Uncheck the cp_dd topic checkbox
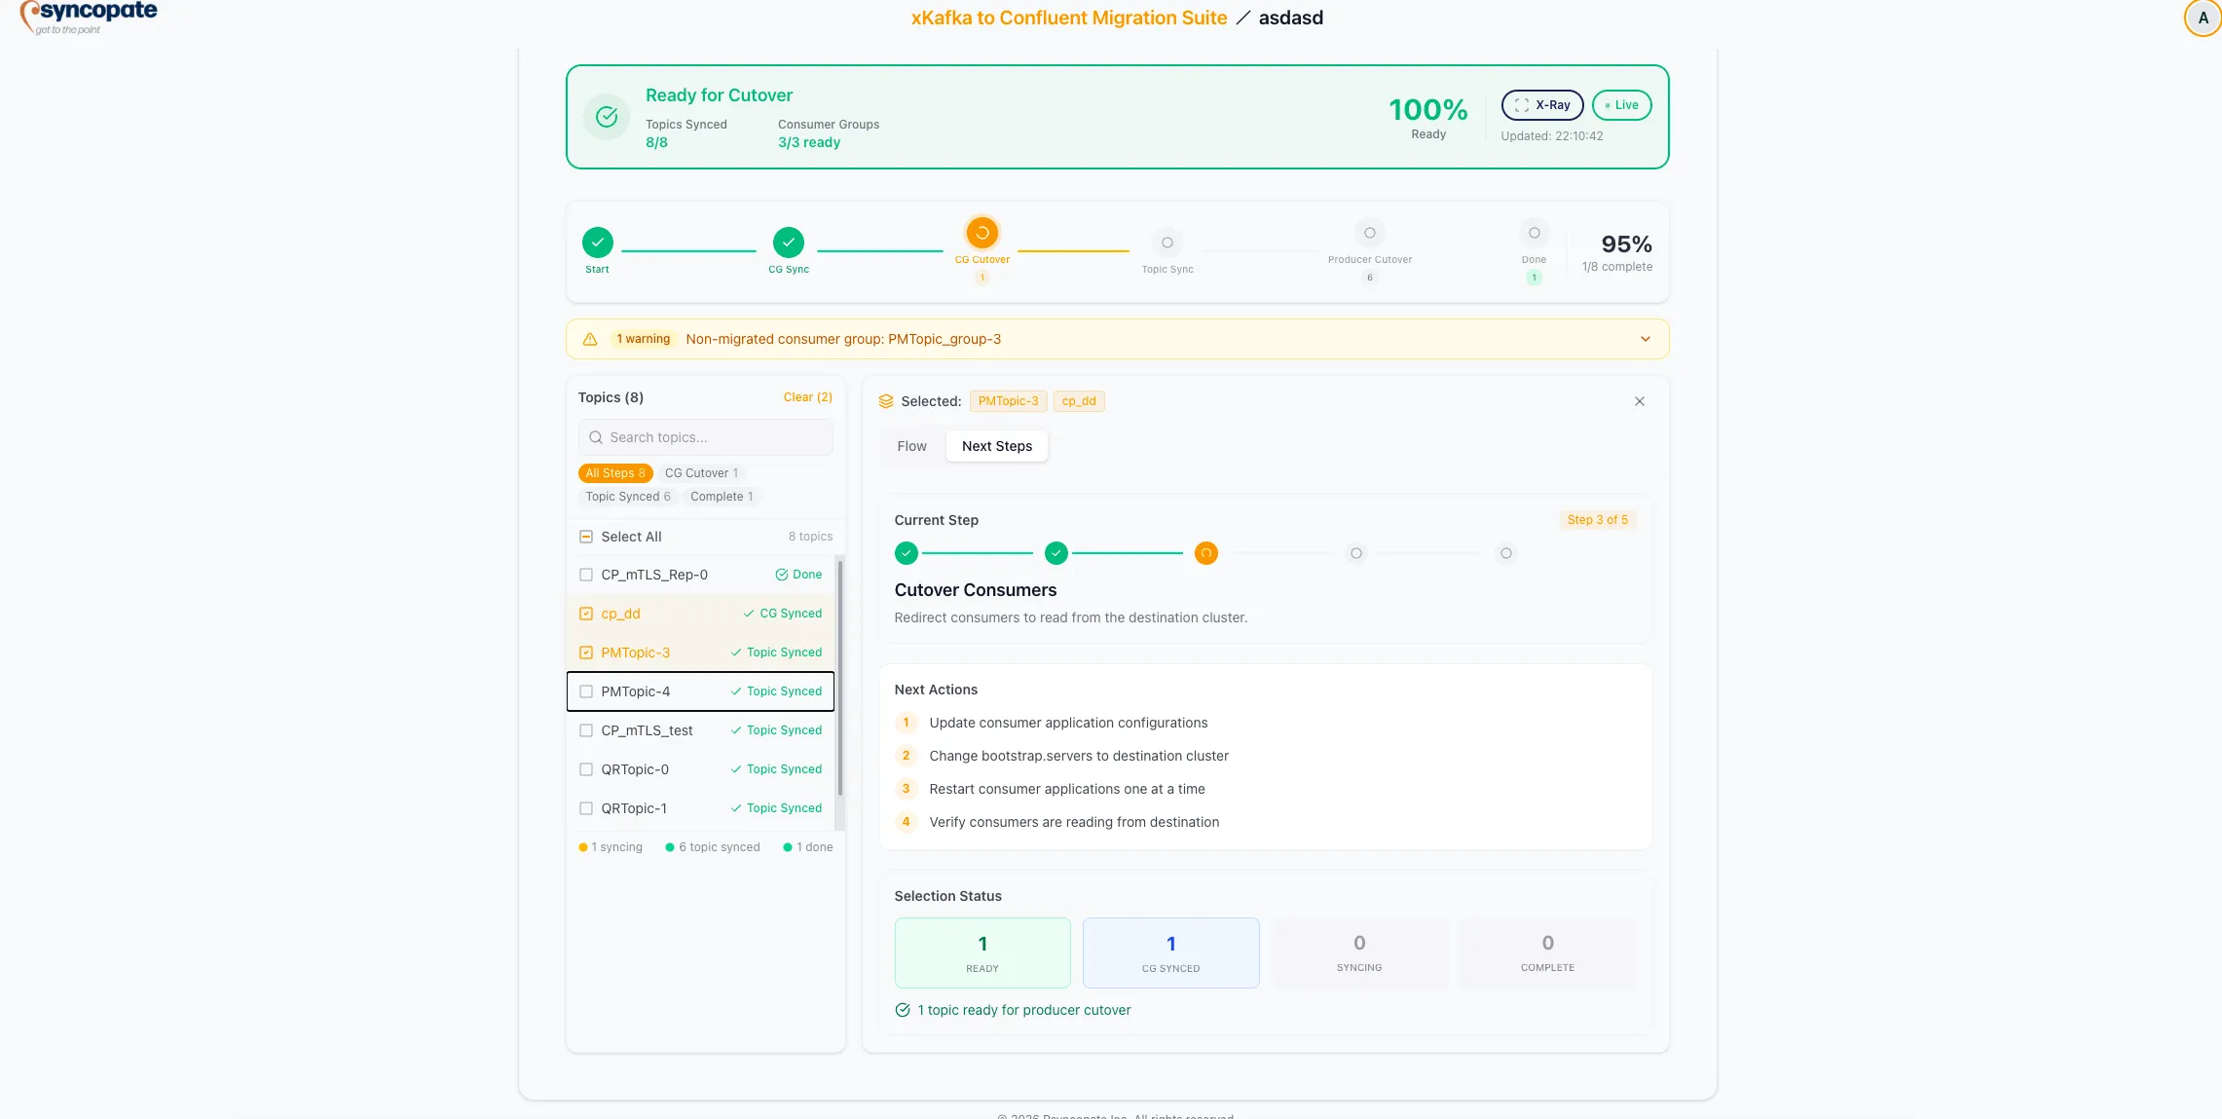Viewport: 2222px width, 1119px height. pos(586,614)
